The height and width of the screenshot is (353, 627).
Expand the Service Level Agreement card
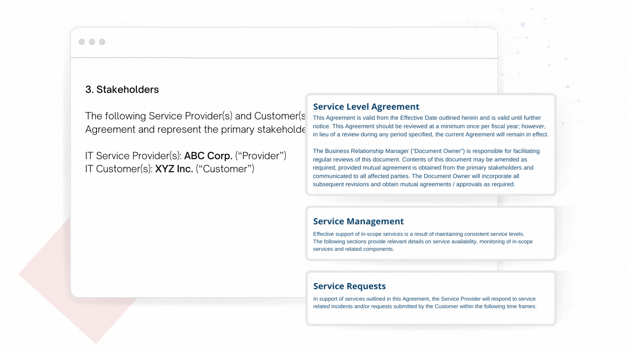pyautogui.click(x=430, y=144)
